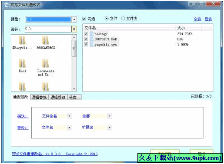Open the 硬盘 drive dropdown
The width and height of the screenshot is (224, 164).
tap(74, 19)
